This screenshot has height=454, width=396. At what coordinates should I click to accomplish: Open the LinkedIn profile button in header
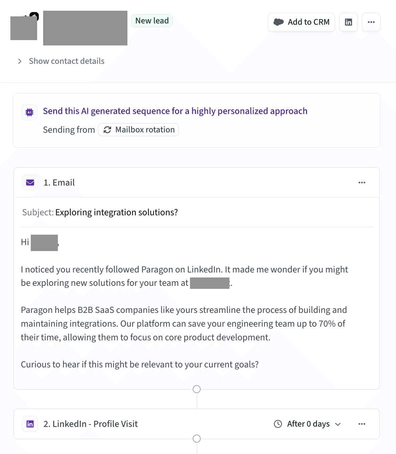(x=348, y=22)
